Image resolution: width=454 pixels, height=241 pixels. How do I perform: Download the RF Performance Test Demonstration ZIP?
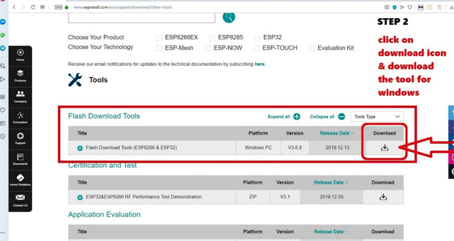383,197
